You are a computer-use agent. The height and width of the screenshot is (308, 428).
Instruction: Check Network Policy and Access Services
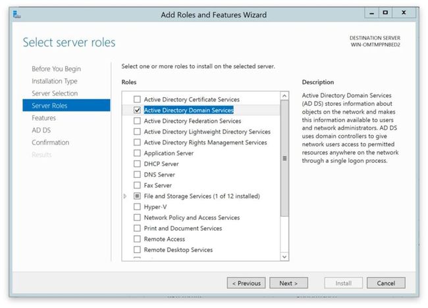tap(137, 217)
